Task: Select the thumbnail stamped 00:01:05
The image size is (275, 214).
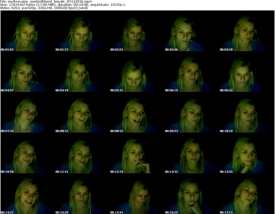Action: (x=28, y=31)
